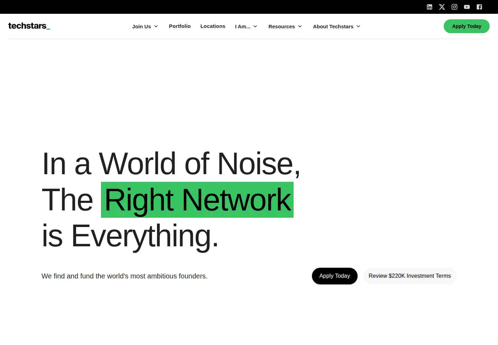The image size is (498, 345).
Task: Go to homepage via techstars logo
Action: [29, 26]
